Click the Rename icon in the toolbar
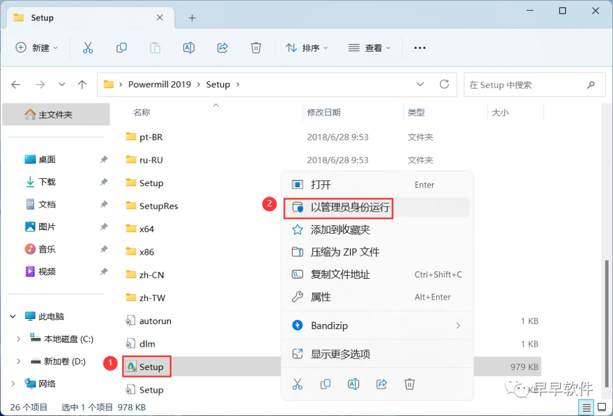Image resolution: width=613 pixels, height=416 pixels. pyautogui.click(x=189, y=48)
